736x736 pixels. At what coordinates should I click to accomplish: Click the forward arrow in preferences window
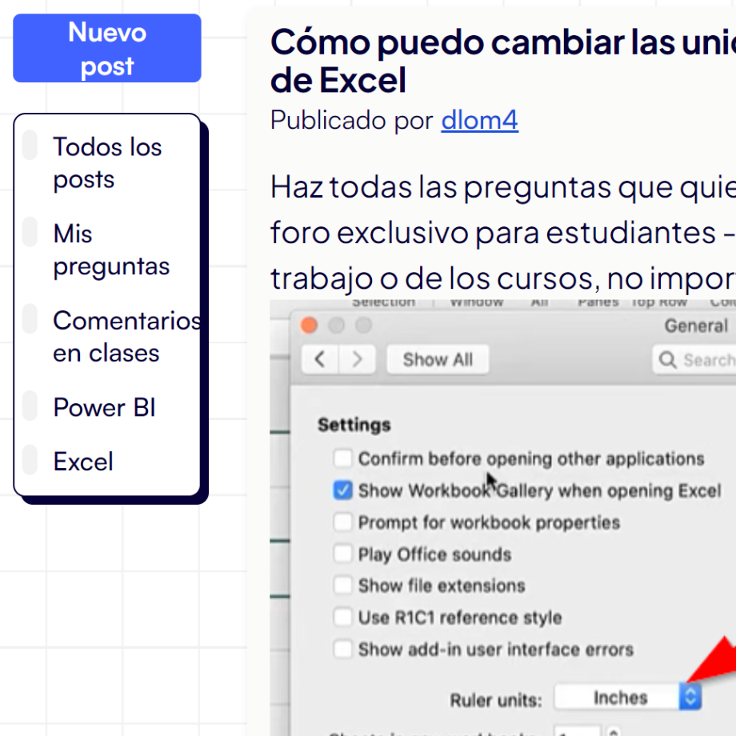pyautogui.click(x=357, y=359)
